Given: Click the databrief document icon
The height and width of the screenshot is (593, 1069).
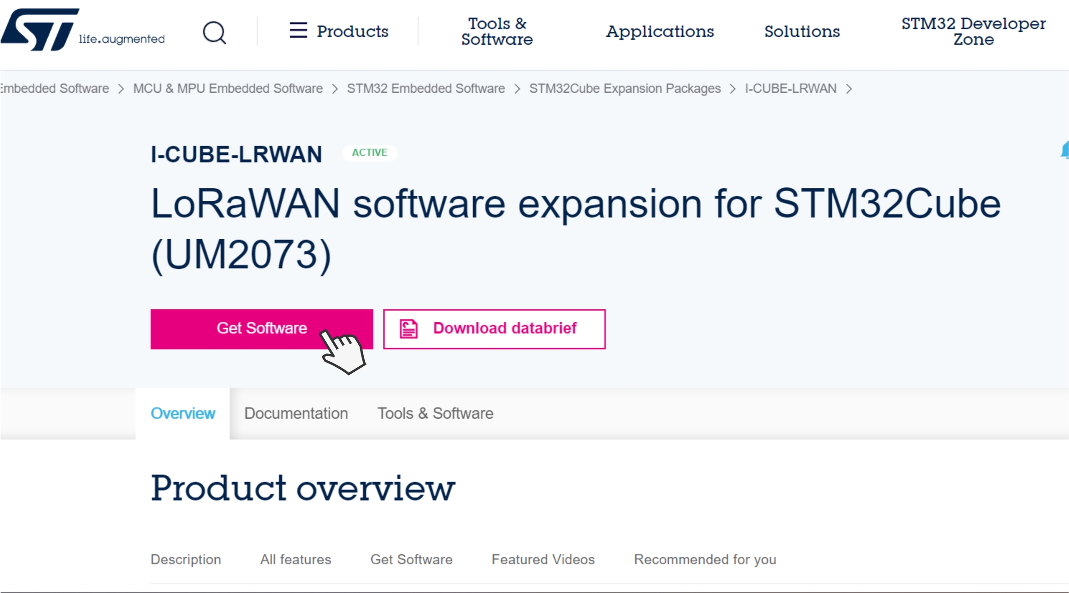Looking at the screenshot, I should tap(409, 329).
